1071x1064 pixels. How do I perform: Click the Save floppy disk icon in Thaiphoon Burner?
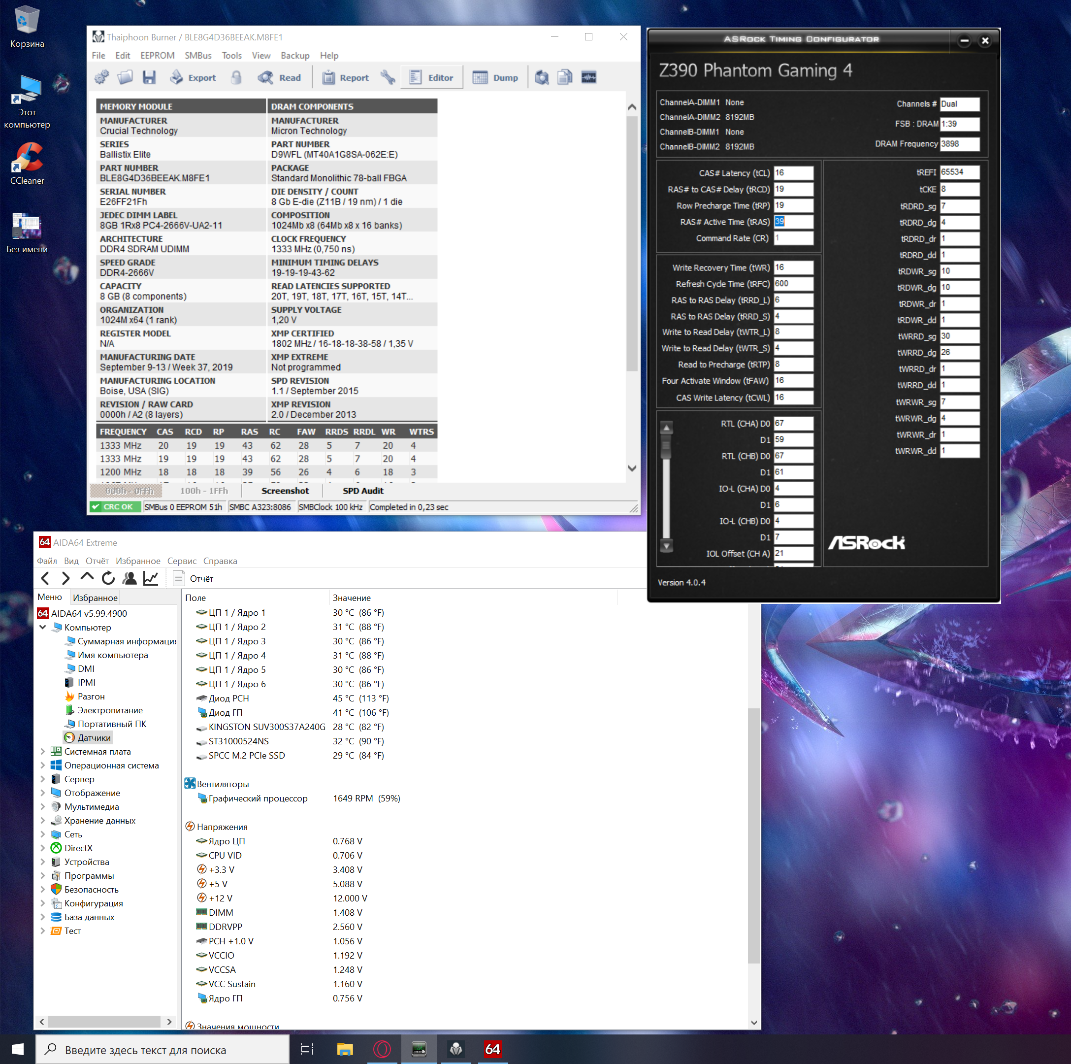[149, 78]
